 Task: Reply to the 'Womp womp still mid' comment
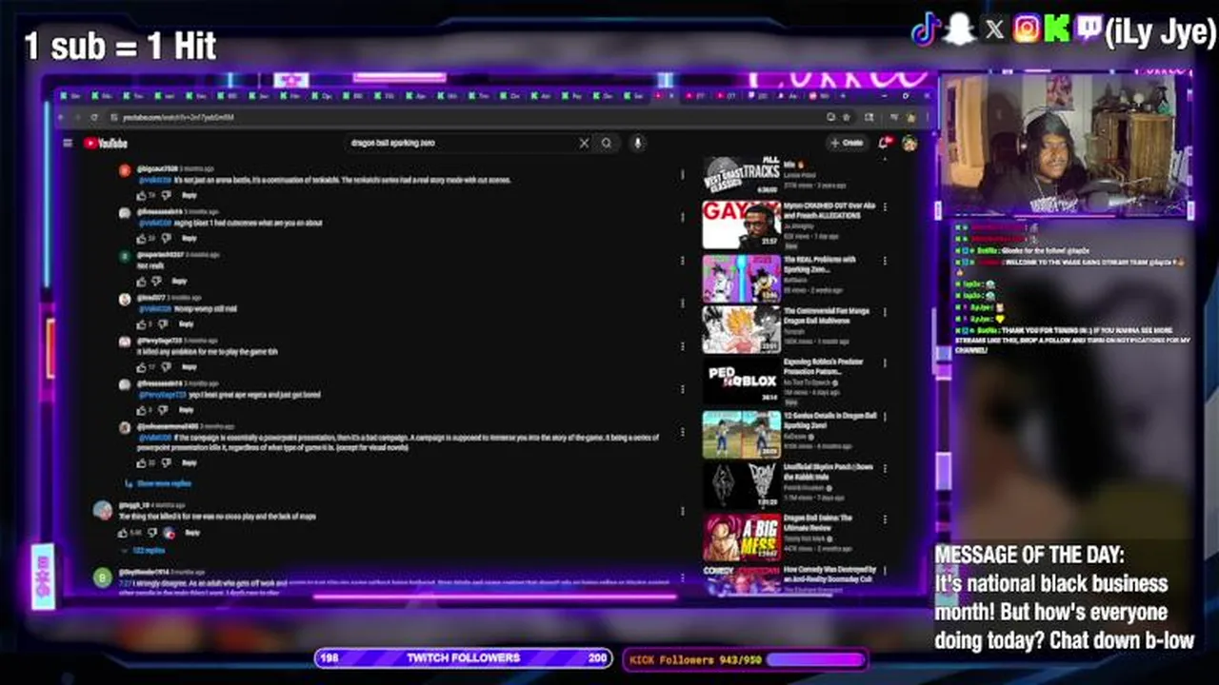click(x=186, y=323)
